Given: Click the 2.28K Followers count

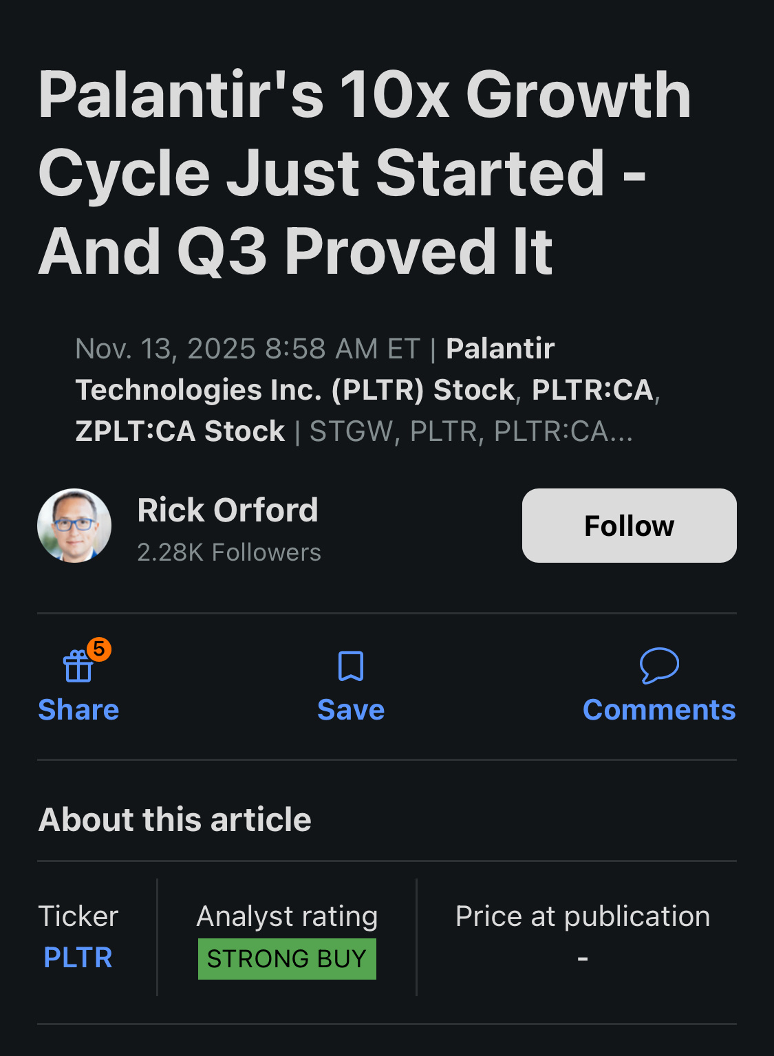Looking at the screenshot, I should 229,552.
